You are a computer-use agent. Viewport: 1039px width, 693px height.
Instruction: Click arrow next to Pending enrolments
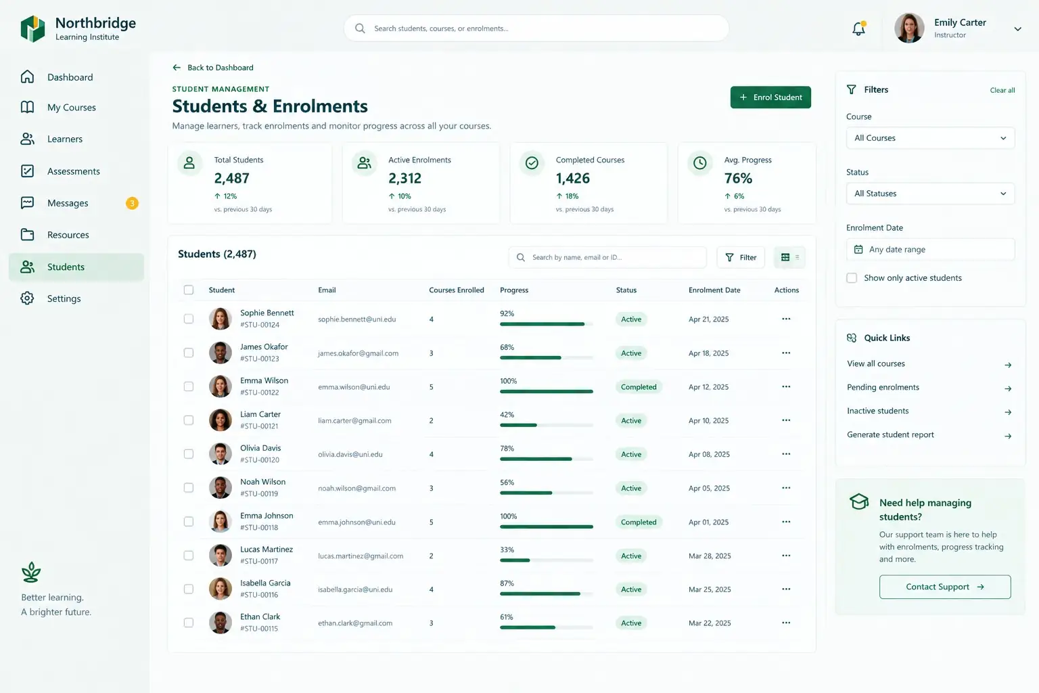click(1008, 388)
